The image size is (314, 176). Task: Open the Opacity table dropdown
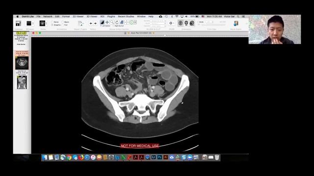tap(158, 26)
